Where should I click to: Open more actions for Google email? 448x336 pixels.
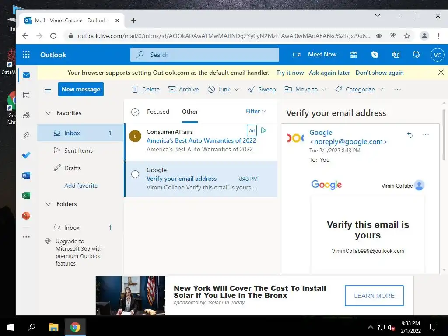click(425, 135)
